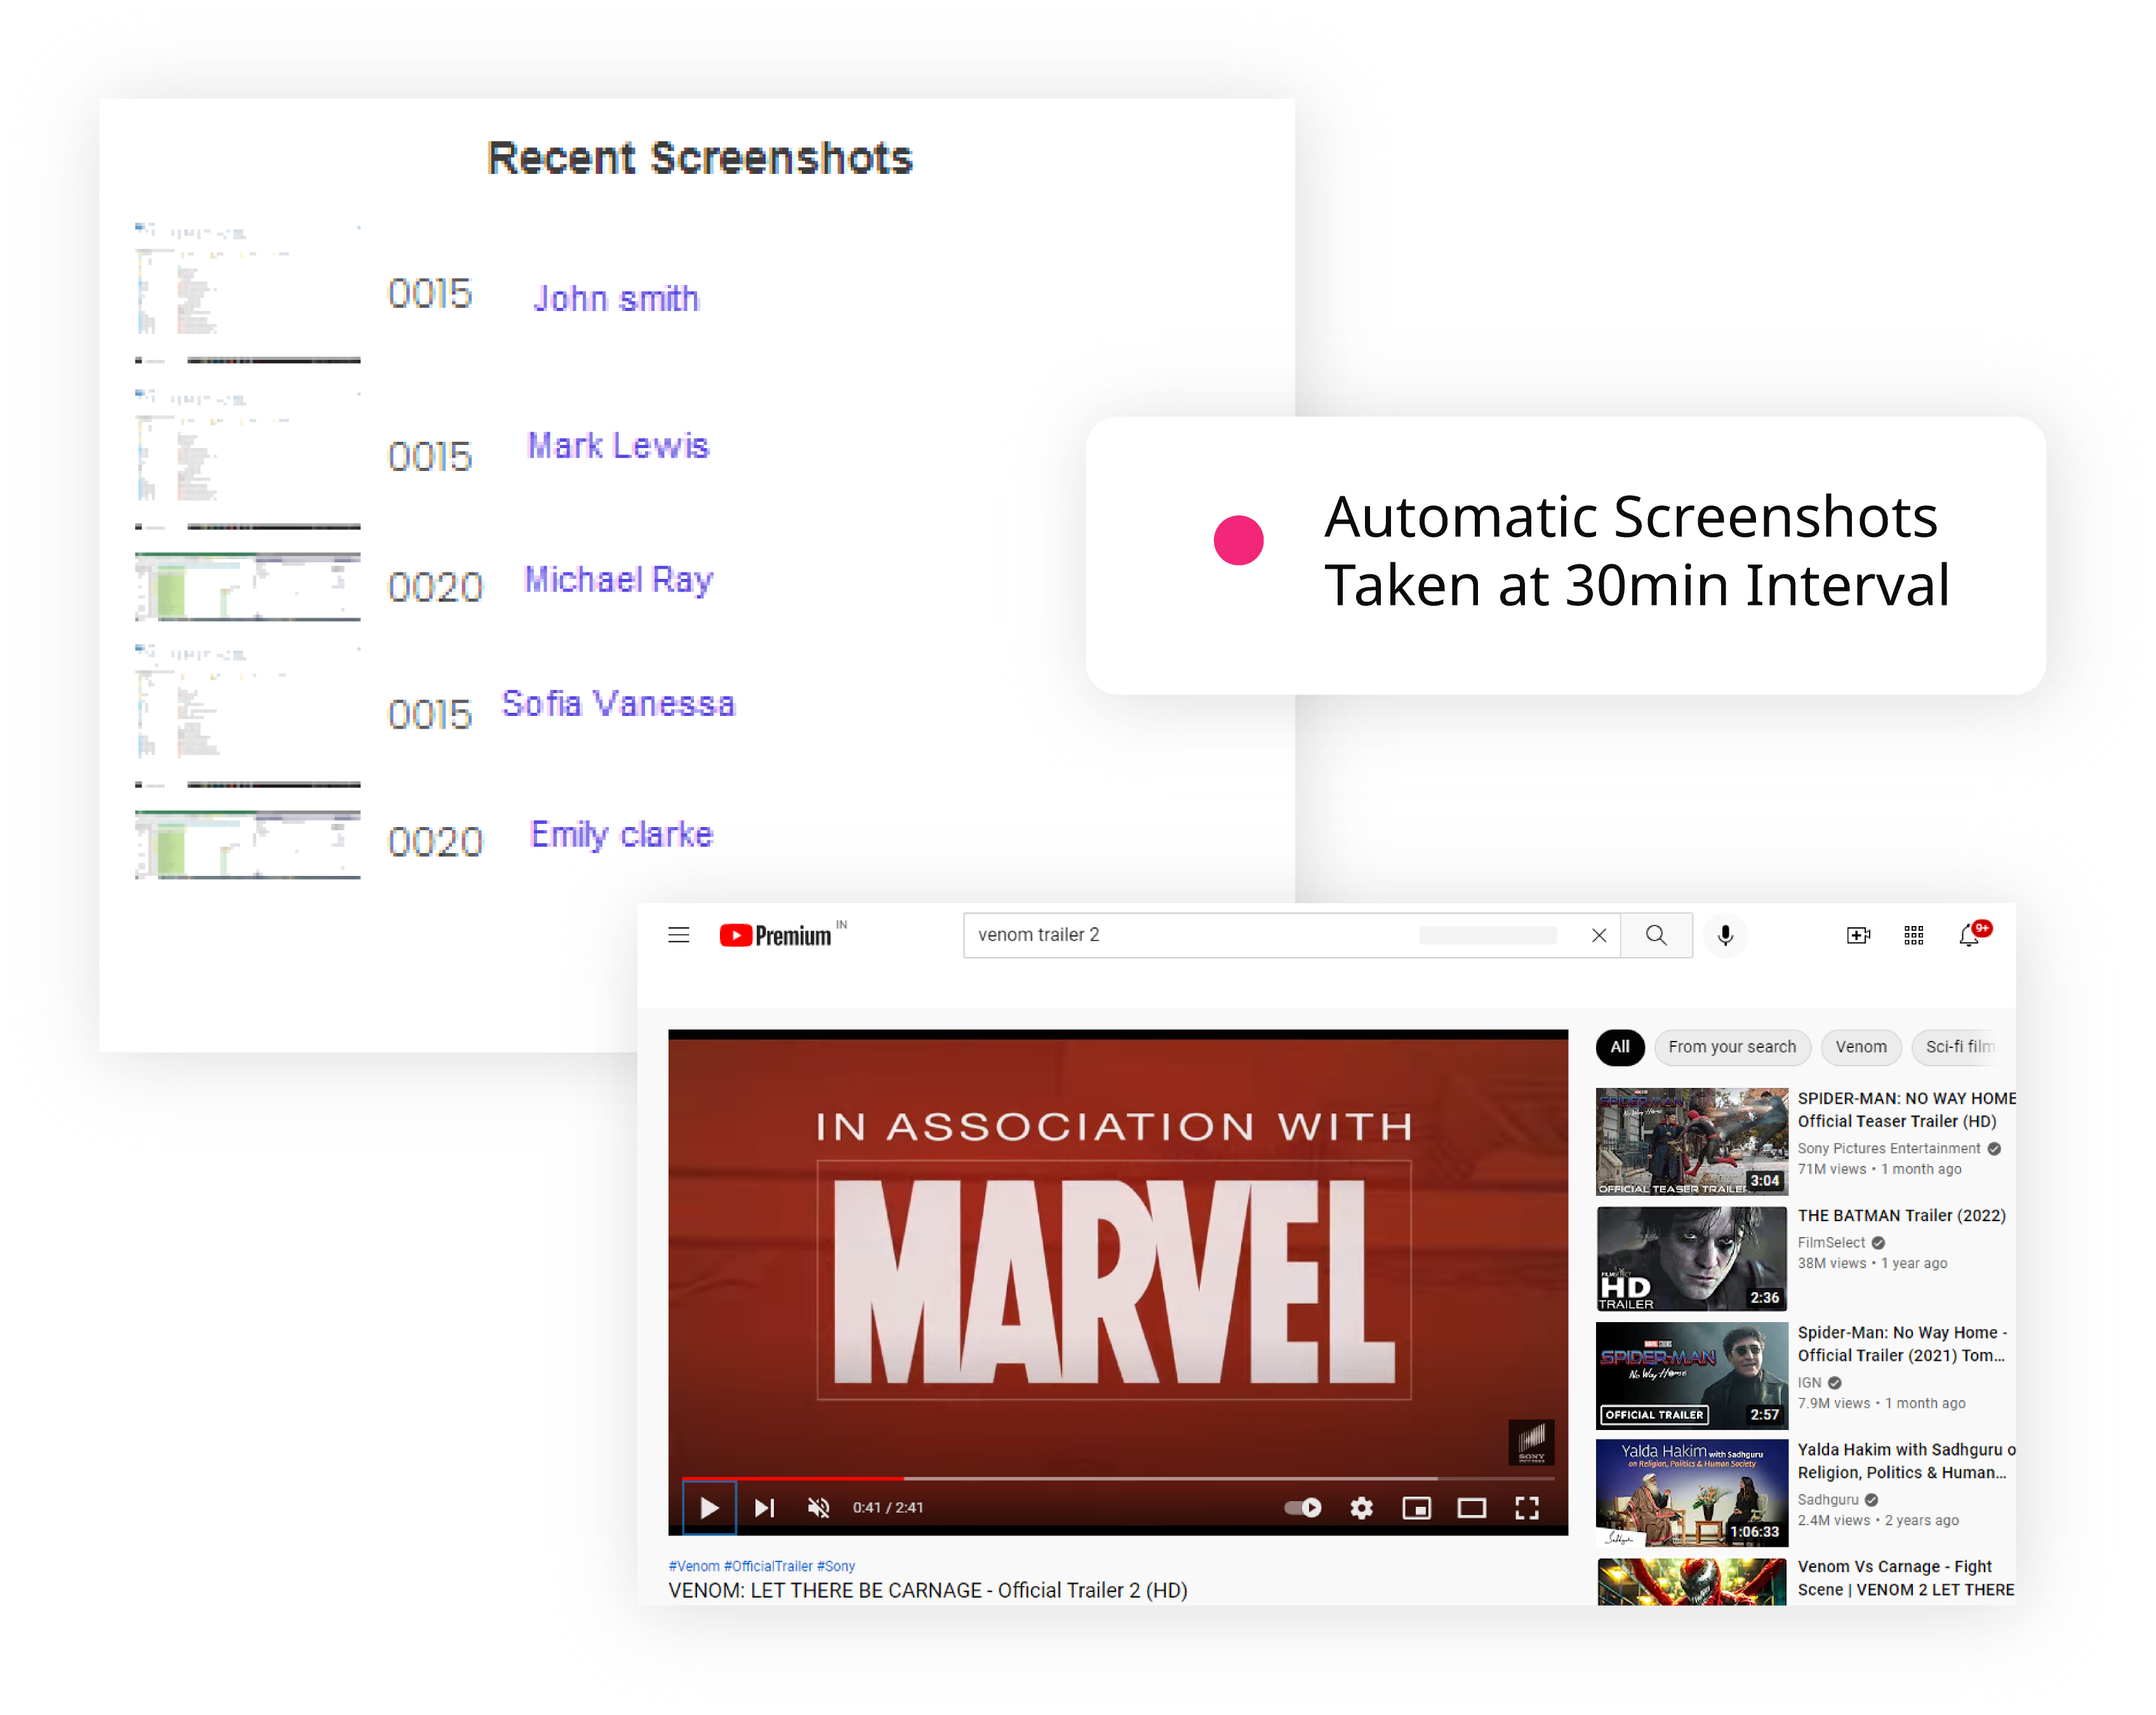Click the magnifier search button
This screenshot has width=2156, height=1715.
pyautogui.click(x=1656, y=935)
